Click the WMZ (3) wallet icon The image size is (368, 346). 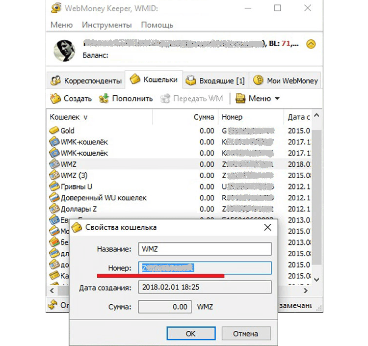54,175
